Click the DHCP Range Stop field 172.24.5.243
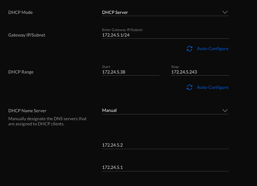 click(x=200, y=72)
